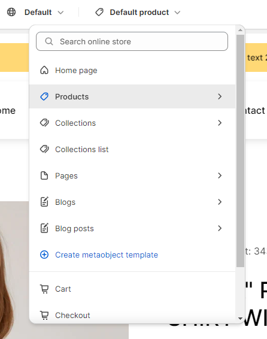Click the tag icon beside Default product

point(99,12)
